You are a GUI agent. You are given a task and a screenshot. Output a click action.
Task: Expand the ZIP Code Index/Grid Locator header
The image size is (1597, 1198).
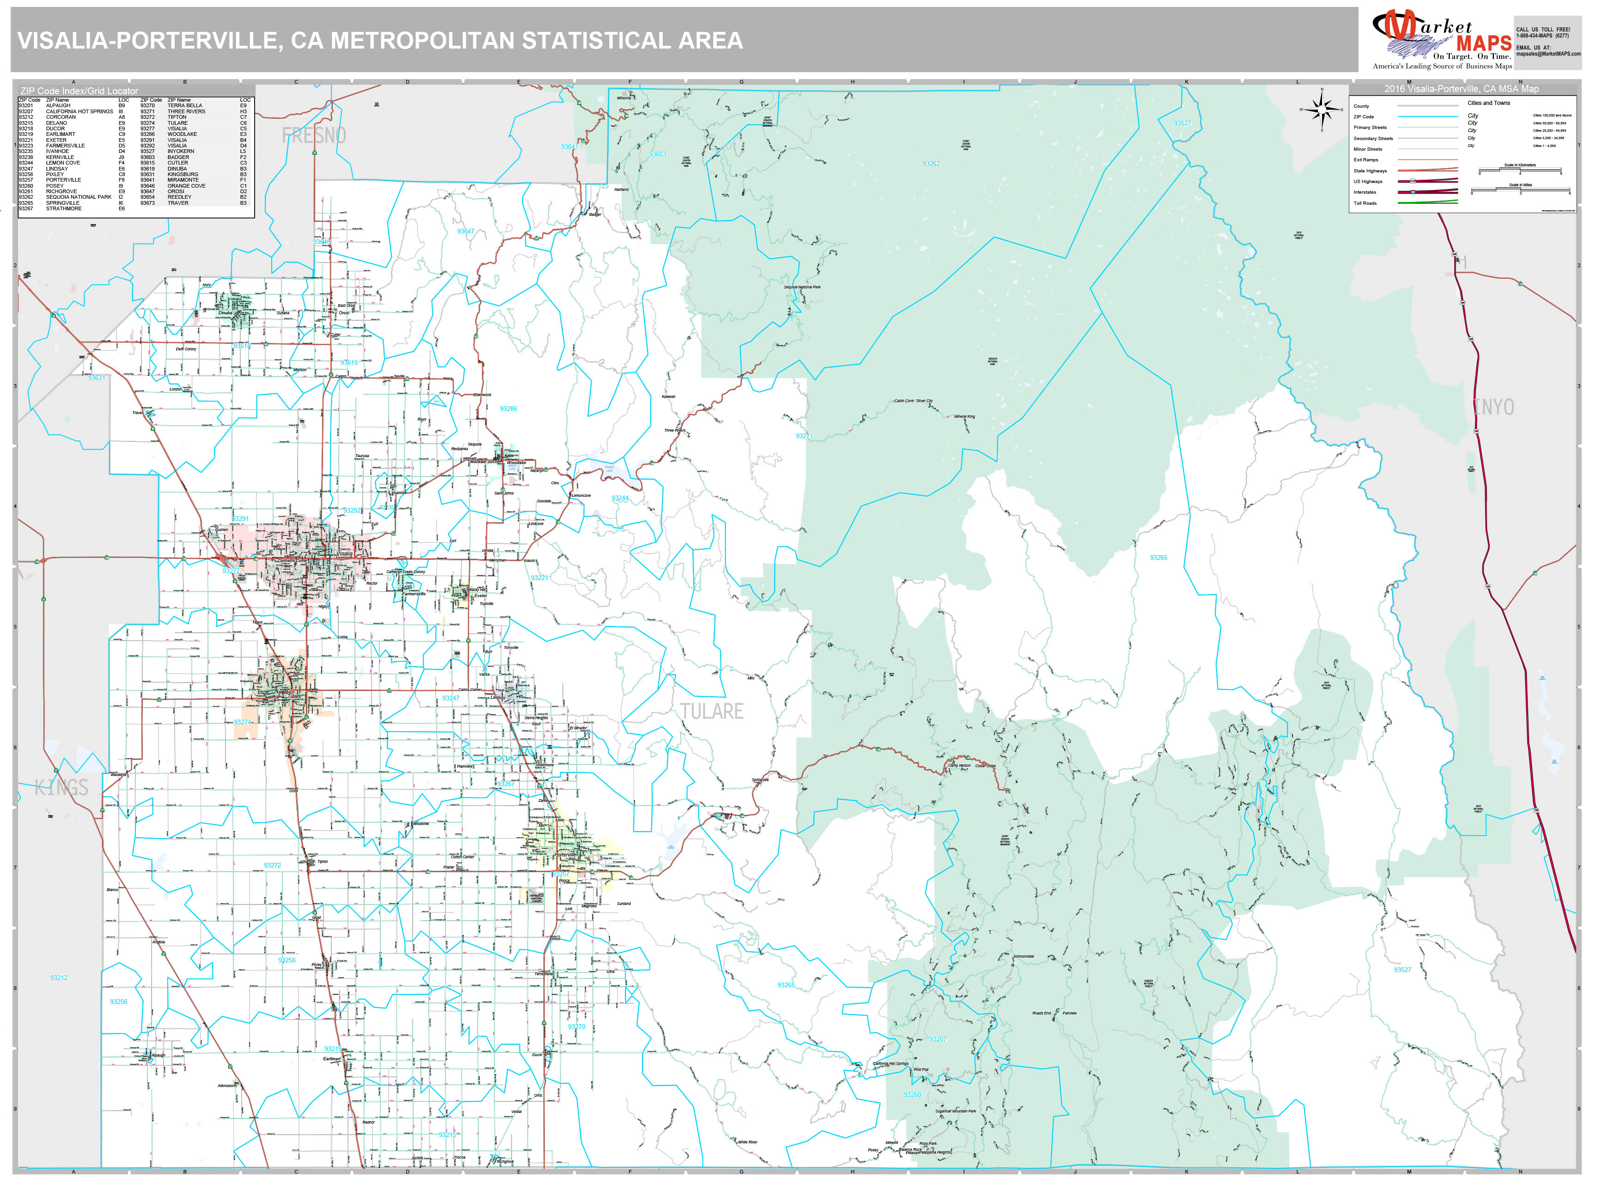[x=79, y=91]
